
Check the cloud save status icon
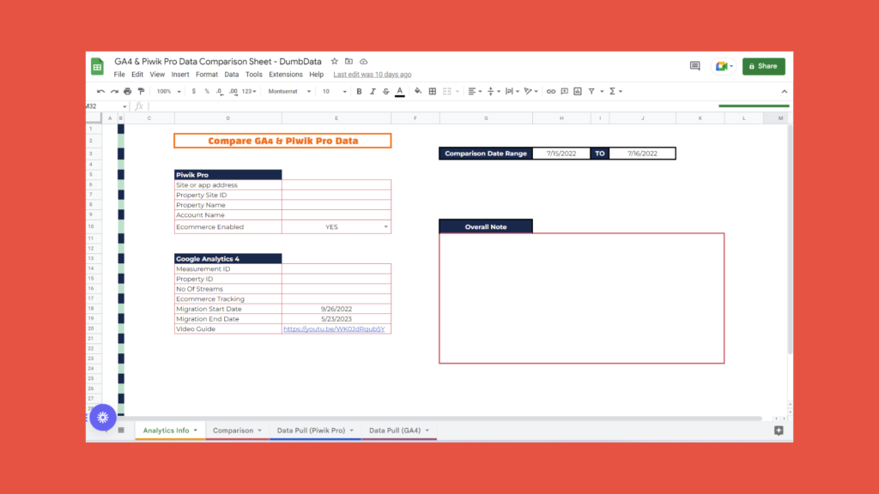363,62
